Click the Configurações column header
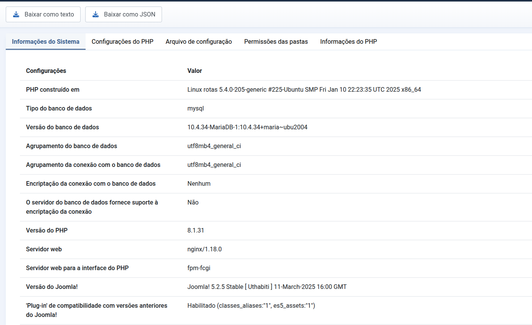The image size is (532, 325). tap(46, 71)
